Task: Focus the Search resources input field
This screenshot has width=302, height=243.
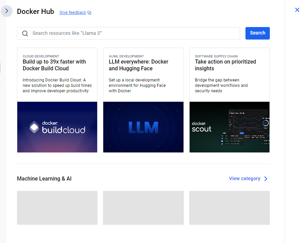Action: 128,33
